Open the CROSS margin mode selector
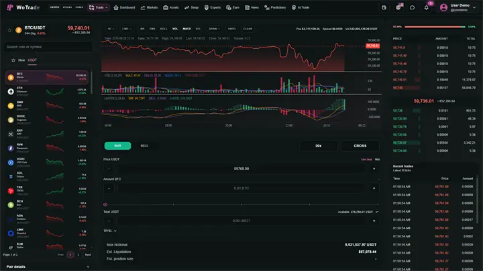The width and height of the screenshot is (483, 271). click(360, 146)
